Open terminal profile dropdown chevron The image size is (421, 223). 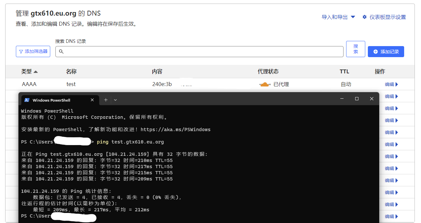tap(115, 100)
